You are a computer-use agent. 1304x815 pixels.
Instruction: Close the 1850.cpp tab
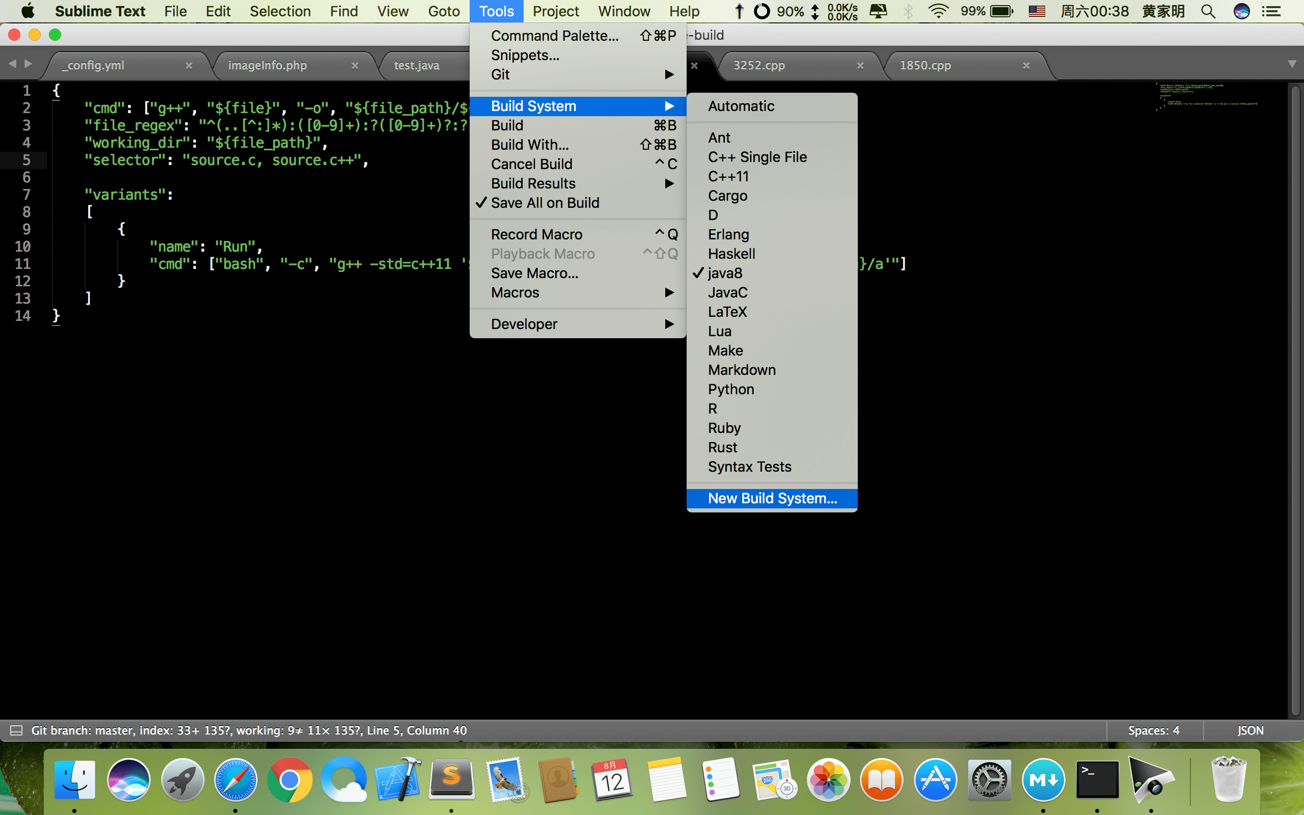[1026, 65]
